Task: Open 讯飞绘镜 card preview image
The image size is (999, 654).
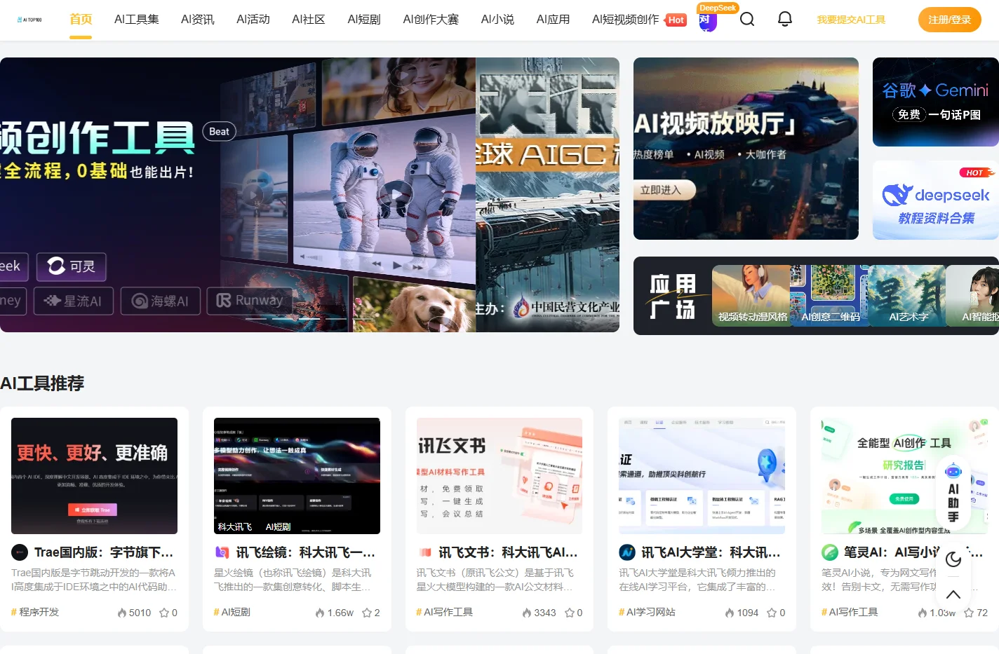Action: point(297,476)
